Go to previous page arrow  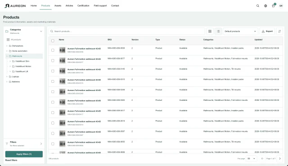pyautogui.click(x=262, y=158)
